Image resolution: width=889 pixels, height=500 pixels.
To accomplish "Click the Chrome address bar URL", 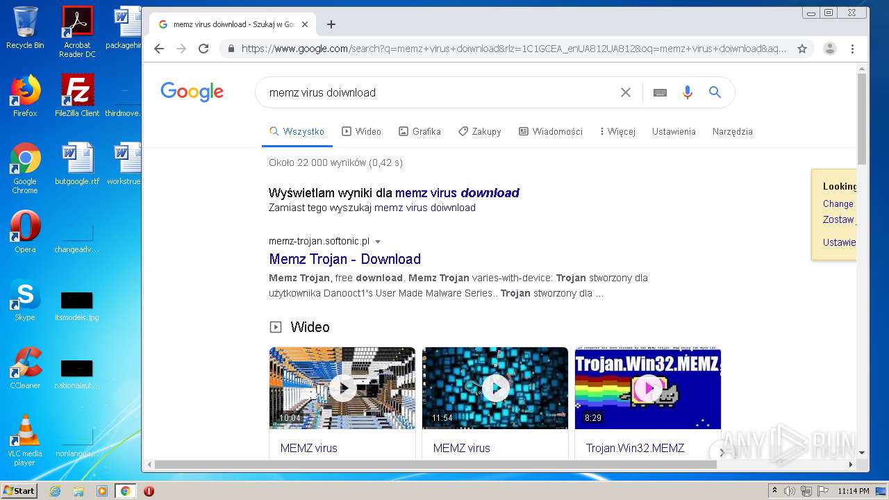I will pyautogui.click(x=514, y=49).
